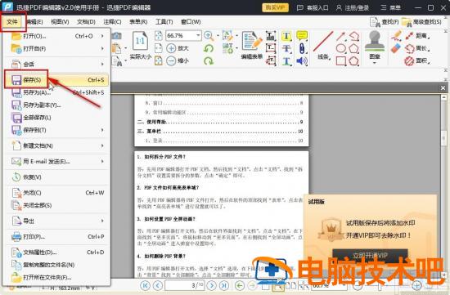Open the 文档(D) menu
Screen dimensions: 450x295
coord(86,22)
